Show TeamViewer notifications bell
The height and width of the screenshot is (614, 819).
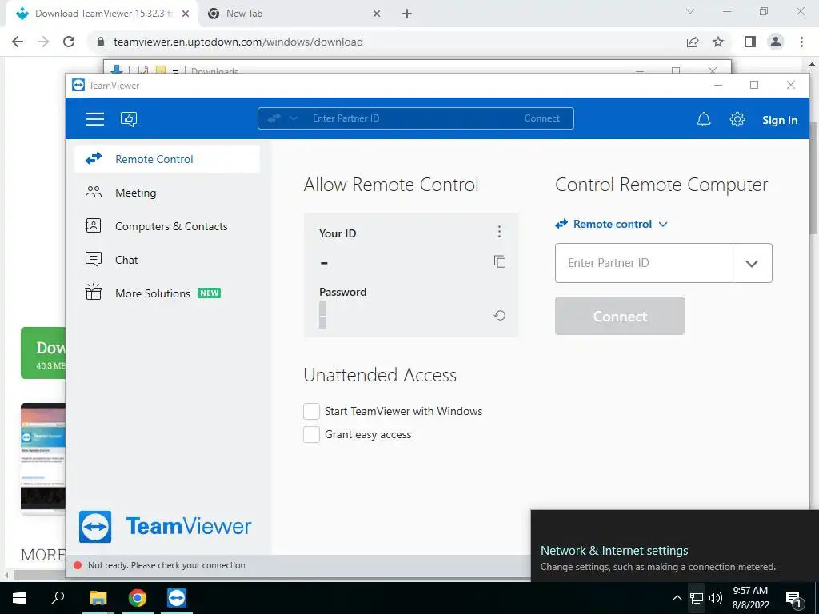704,120
